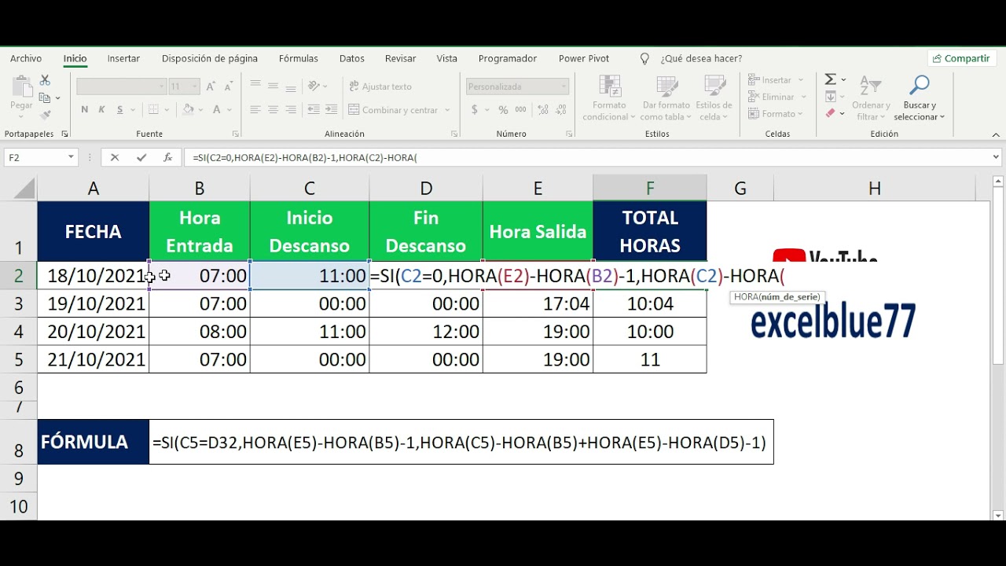Click the fill color bucket icon
Image resolution: width=1006 pixels, height=566 pixels.
click(x=189, y=110)
